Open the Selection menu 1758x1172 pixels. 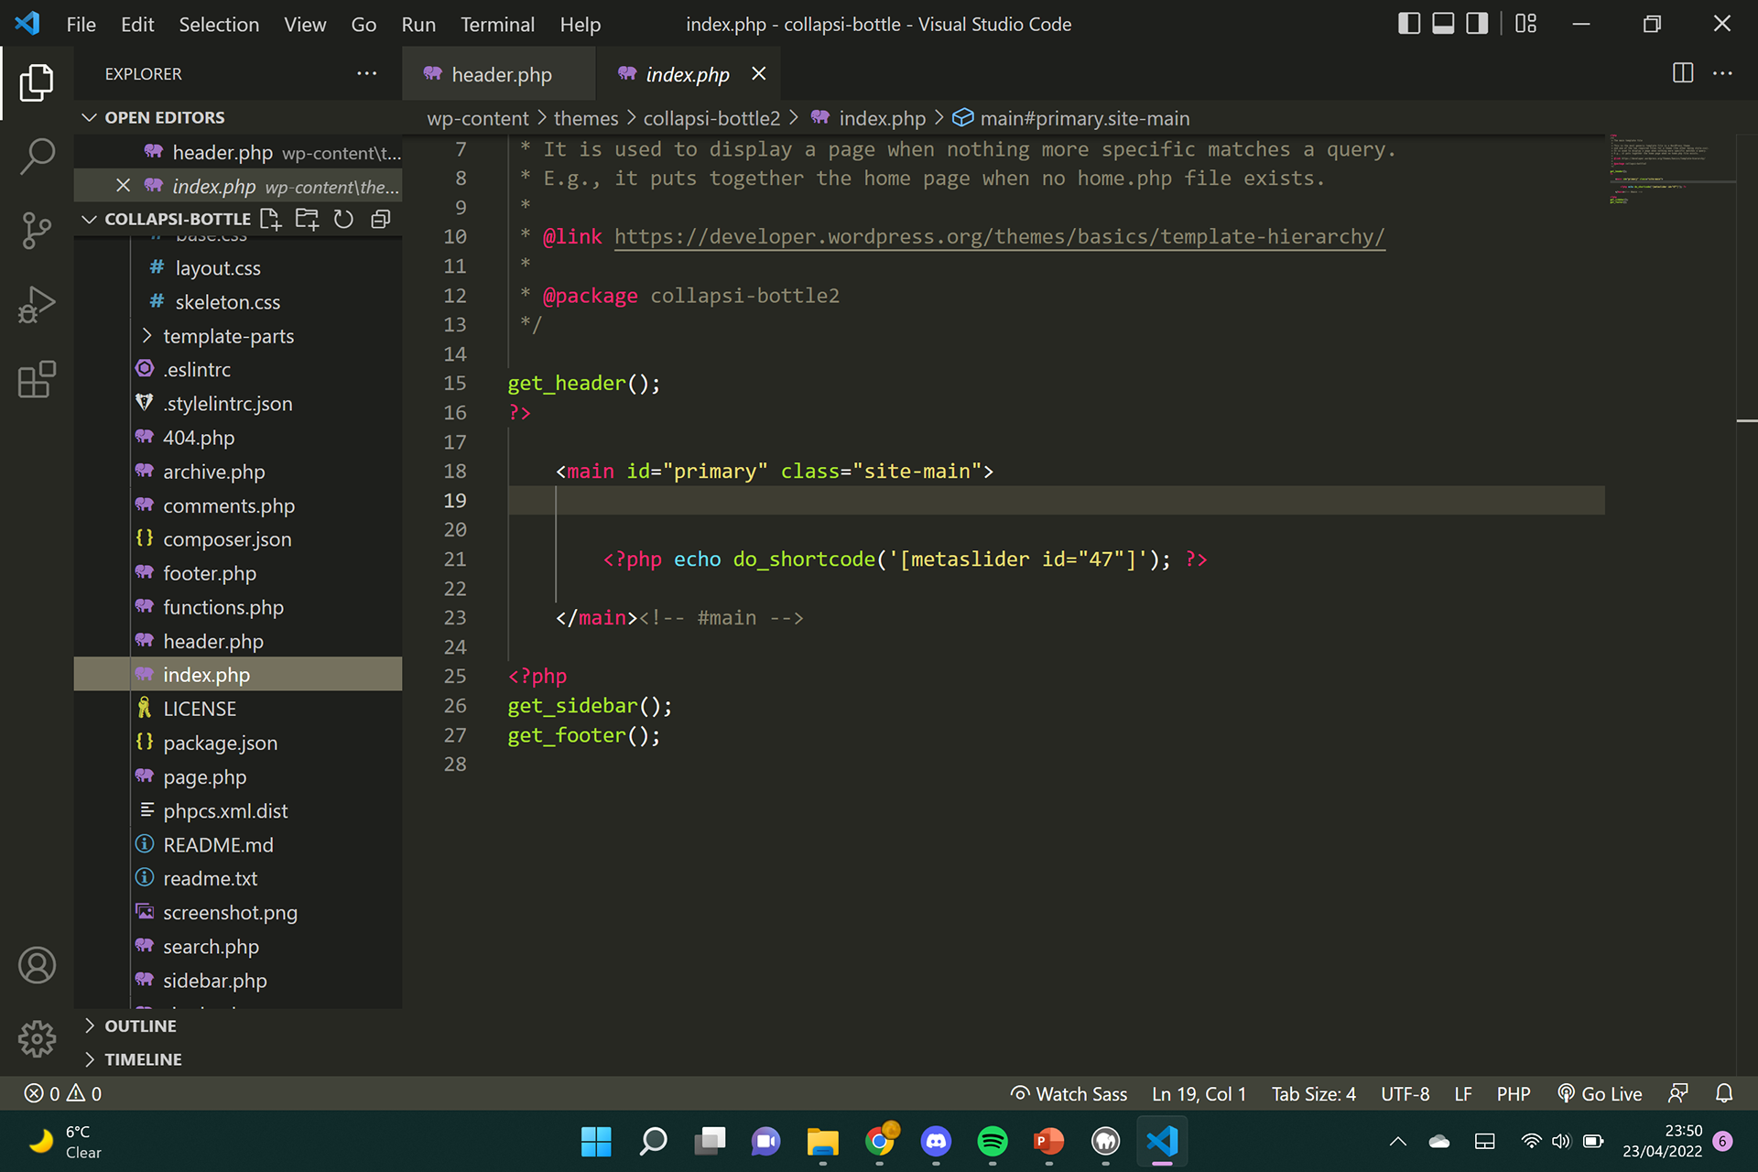[x=219, y=24]
